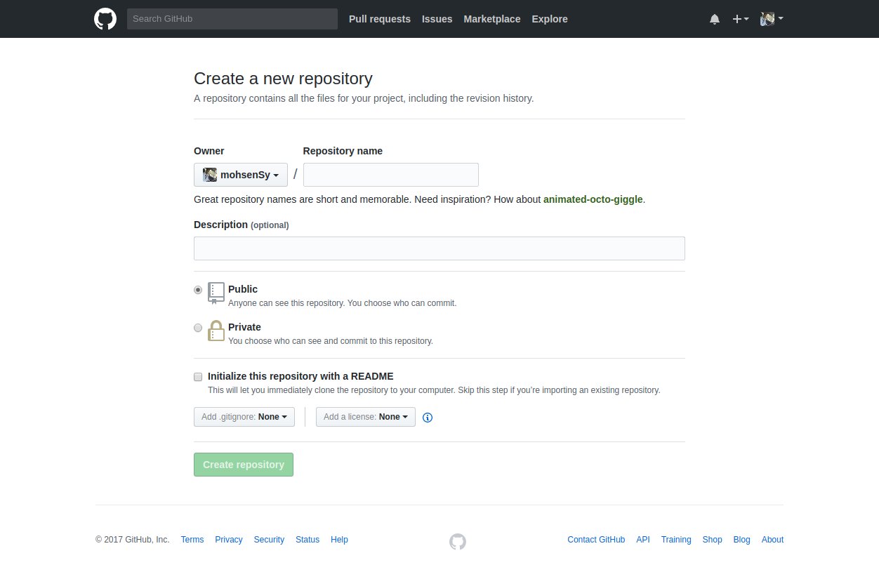Go to GitHub home via Octocat logo

click(x=105, y=19)
